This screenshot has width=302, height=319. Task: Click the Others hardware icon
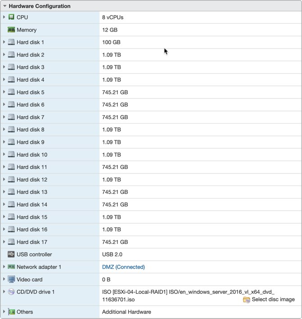(x=11, y=312)
